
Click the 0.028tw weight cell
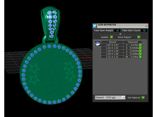coord(134,54)
